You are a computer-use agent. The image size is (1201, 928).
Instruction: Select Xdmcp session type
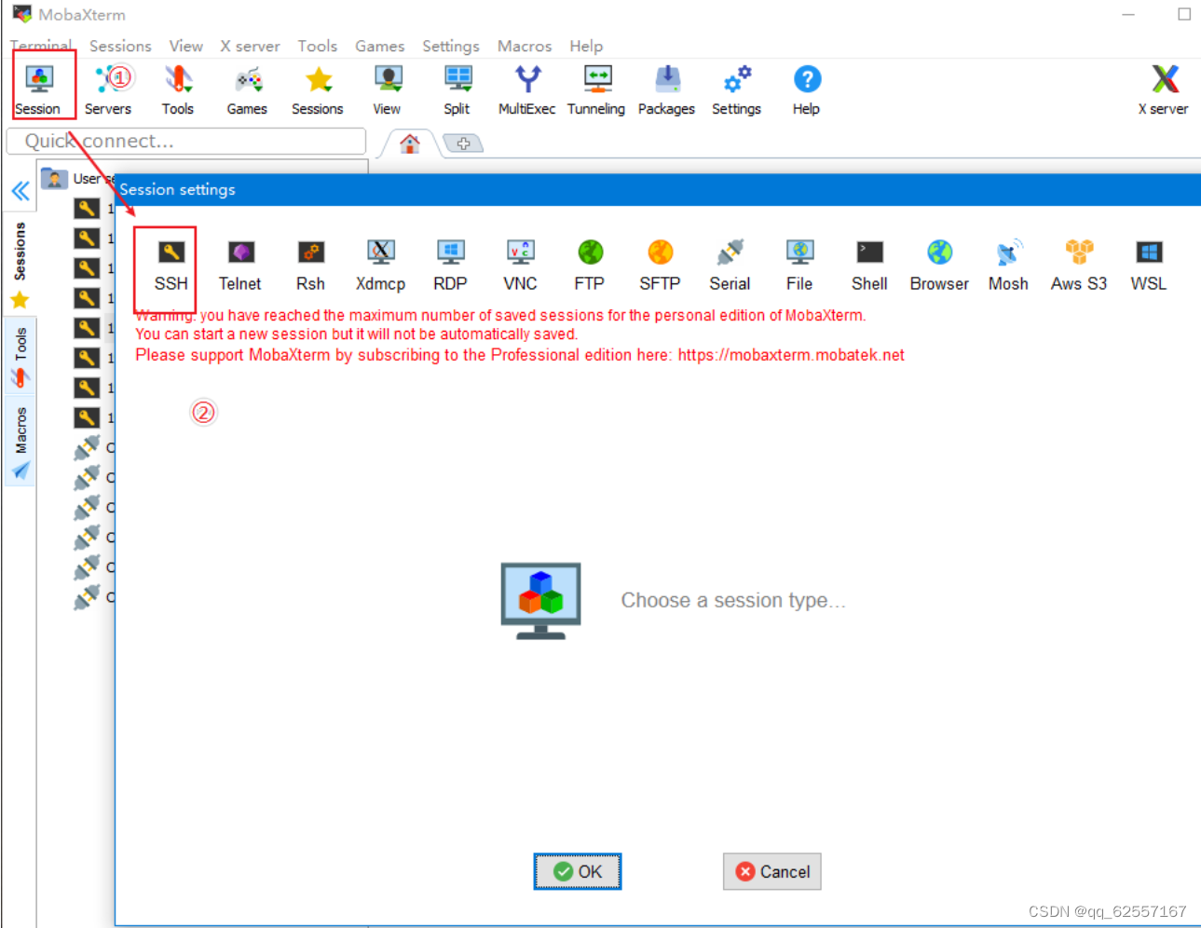tap(380, 266)
